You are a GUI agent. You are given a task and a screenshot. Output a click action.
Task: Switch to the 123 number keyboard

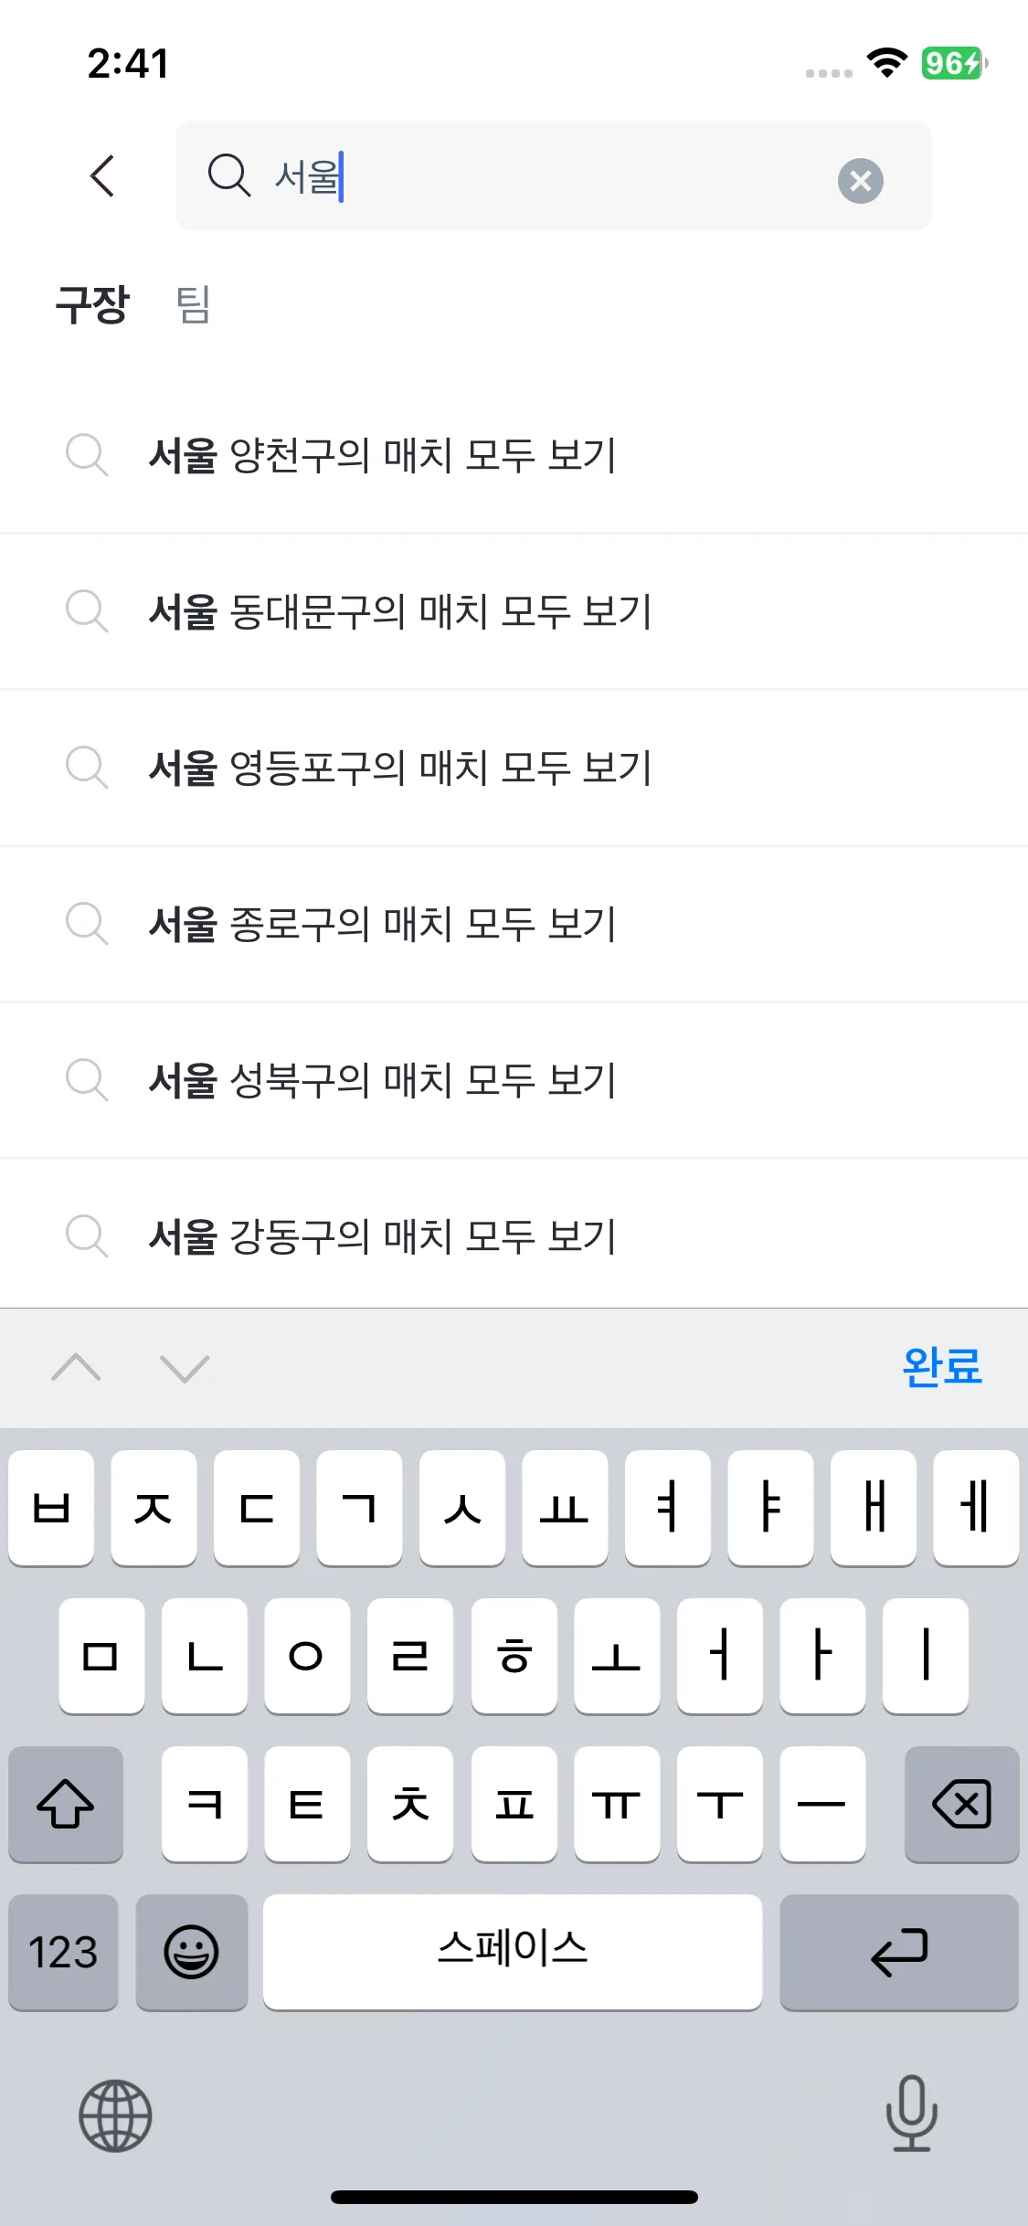(63, 1952)
